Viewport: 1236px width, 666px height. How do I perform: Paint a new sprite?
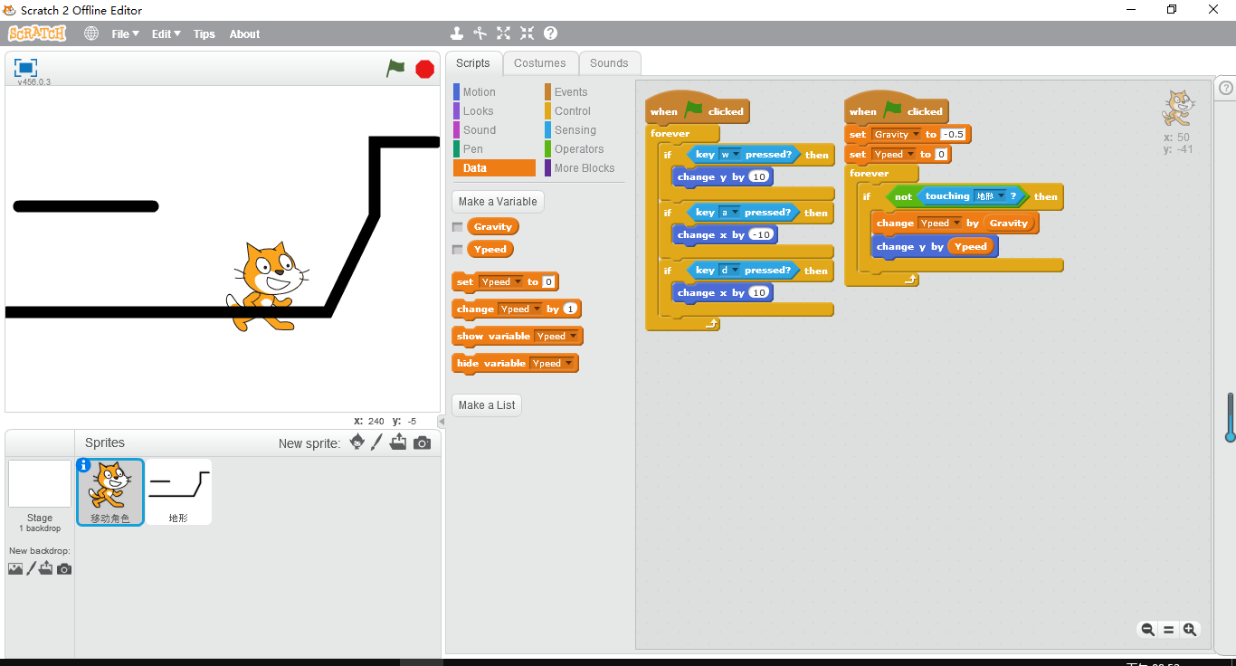[377, 442]
